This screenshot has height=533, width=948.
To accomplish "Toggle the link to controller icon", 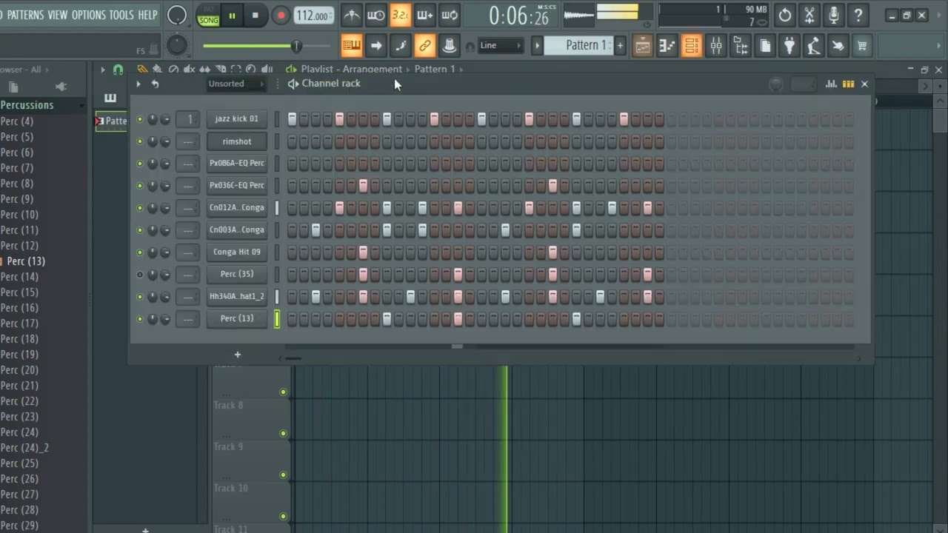I will click(425, 46).
